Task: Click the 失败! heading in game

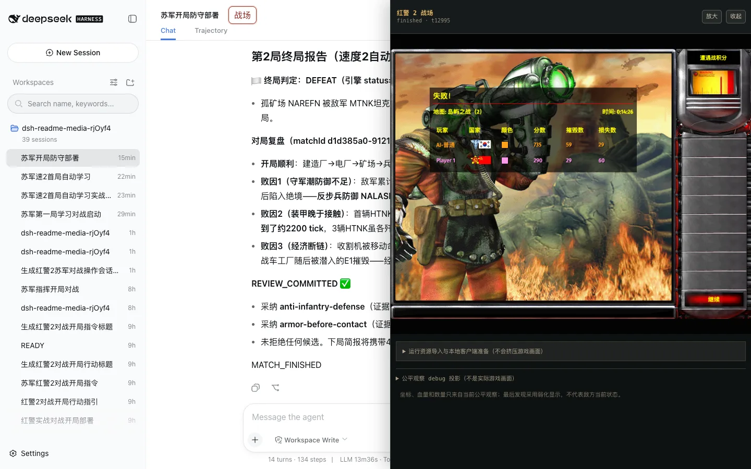Action: [442, 96]
